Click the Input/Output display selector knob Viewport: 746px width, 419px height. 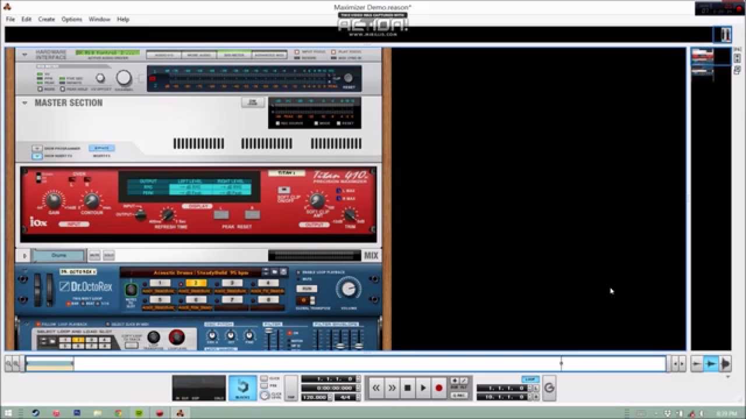click(x=140, y=214)
